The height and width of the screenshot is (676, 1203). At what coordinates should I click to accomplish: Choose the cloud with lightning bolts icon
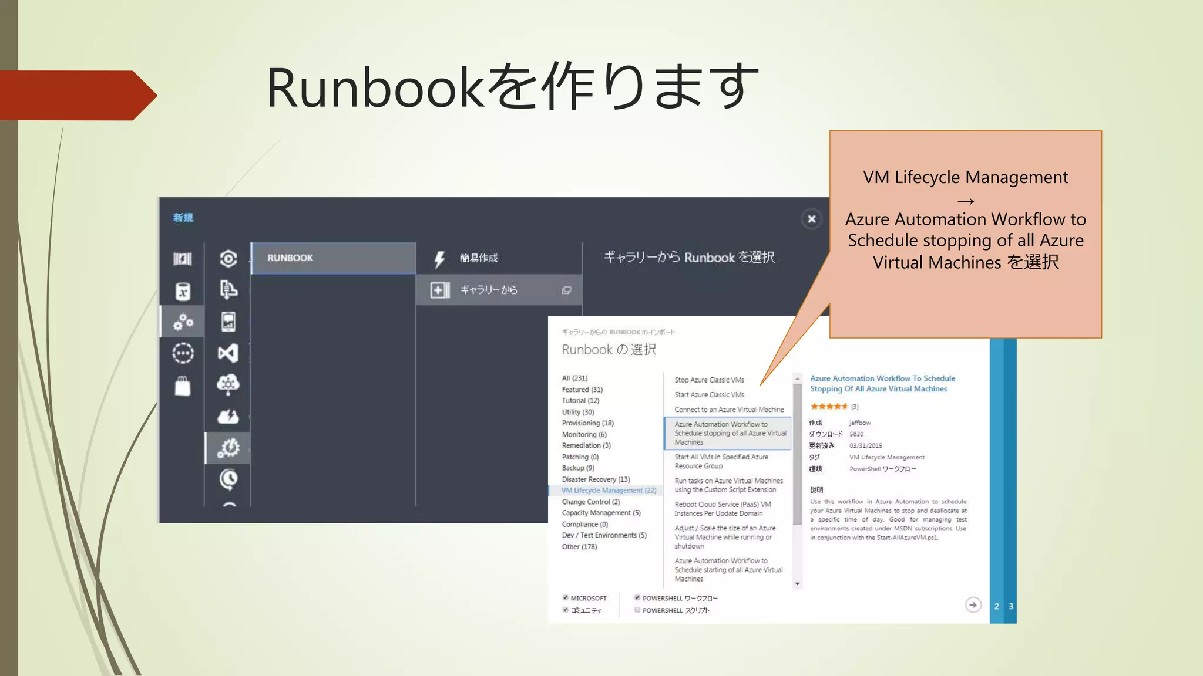[228, 417]
